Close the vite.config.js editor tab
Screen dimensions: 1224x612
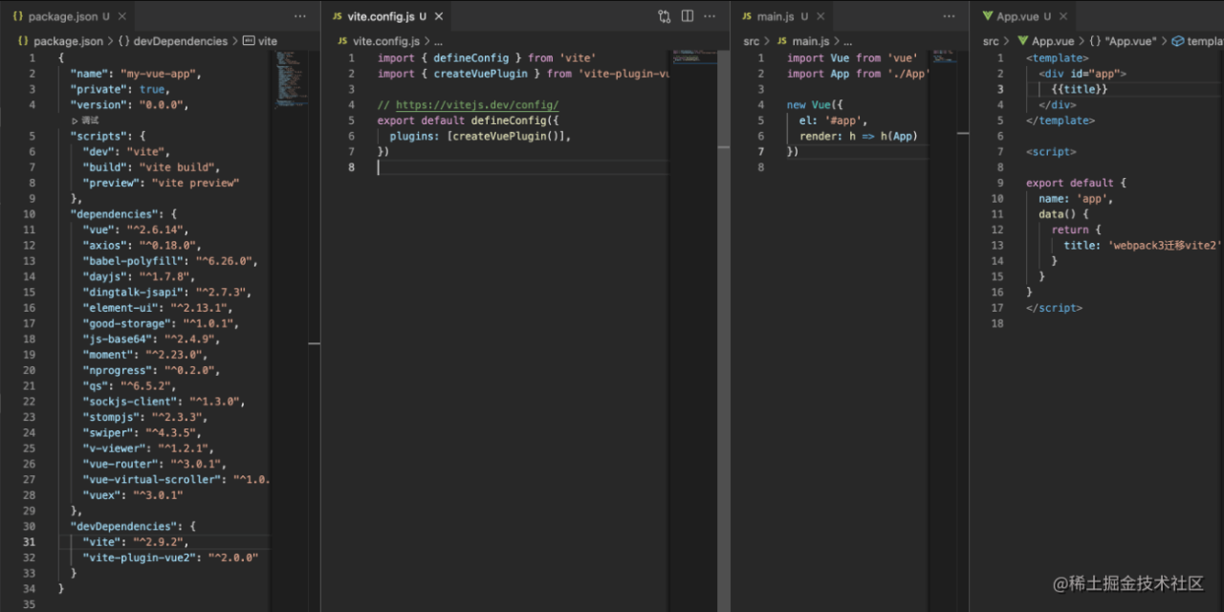pos(438,17)
